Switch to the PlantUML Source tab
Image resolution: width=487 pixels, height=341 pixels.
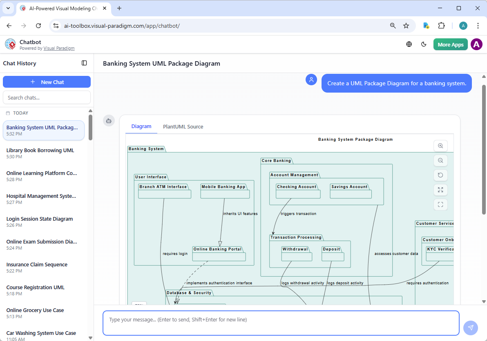coord(183,126)
